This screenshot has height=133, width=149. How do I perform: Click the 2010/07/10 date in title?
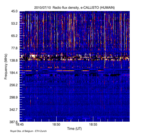coord(42,7)
